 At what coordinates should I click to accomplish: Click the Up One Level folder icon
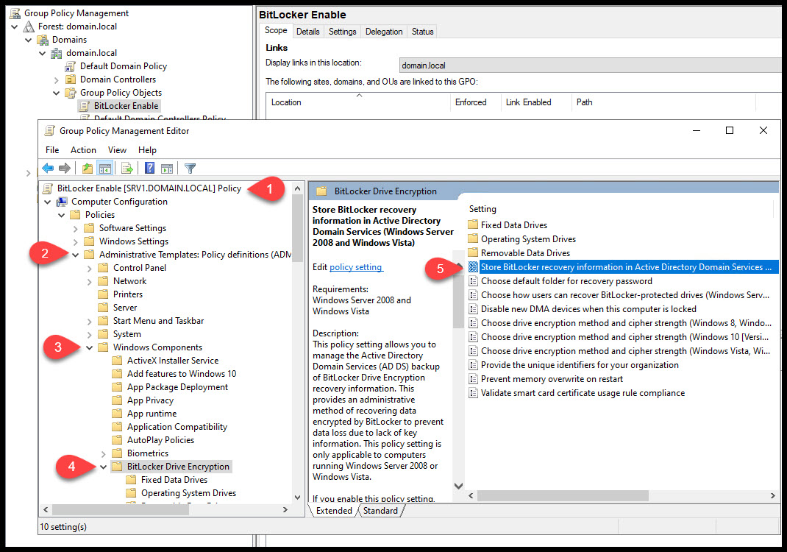[88, 168]
